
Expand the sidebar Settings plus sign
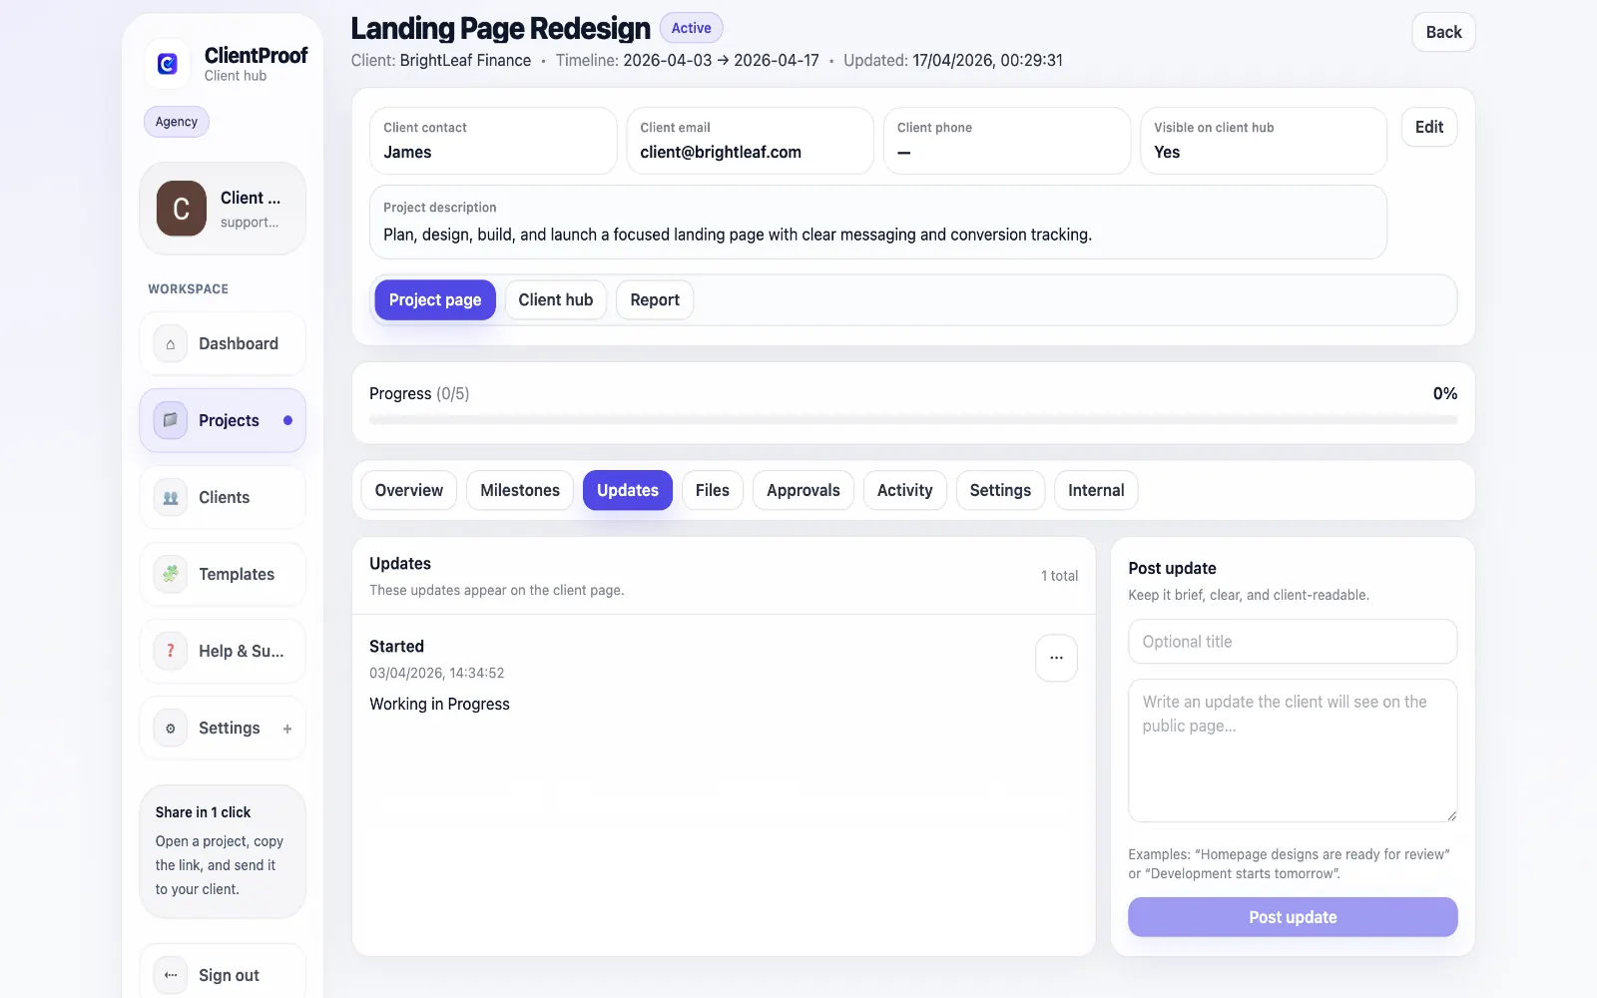287,729
